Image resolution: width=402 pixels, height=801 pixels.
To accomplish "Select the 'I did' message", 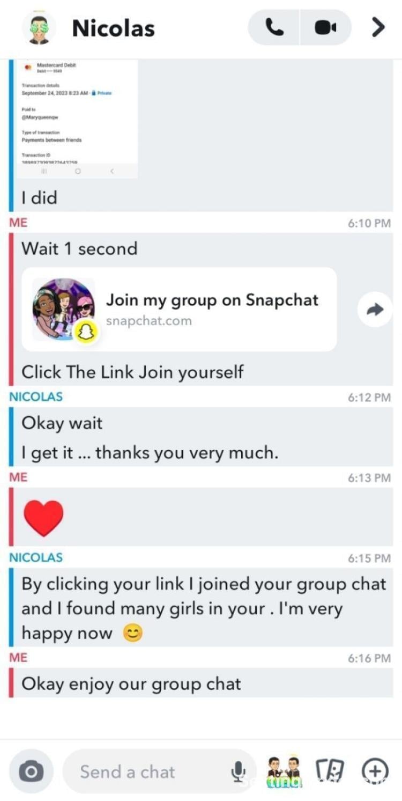I will tap(39, 197).
